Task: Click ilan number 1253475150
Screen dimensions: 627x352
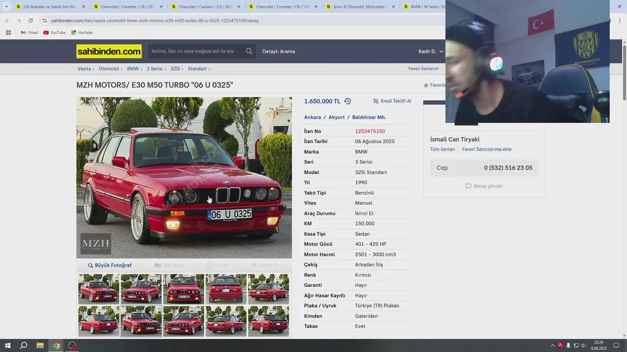Action: click(370, 132)
